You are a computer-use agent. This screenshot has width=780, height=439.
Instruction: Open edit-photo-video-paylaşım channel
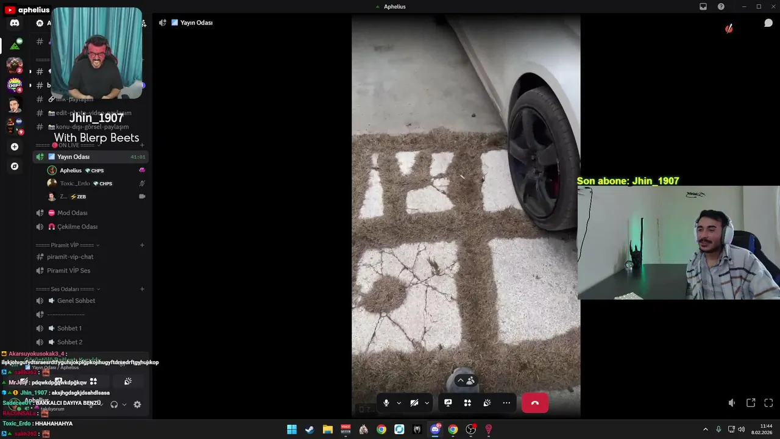click(x=90, y=113)
